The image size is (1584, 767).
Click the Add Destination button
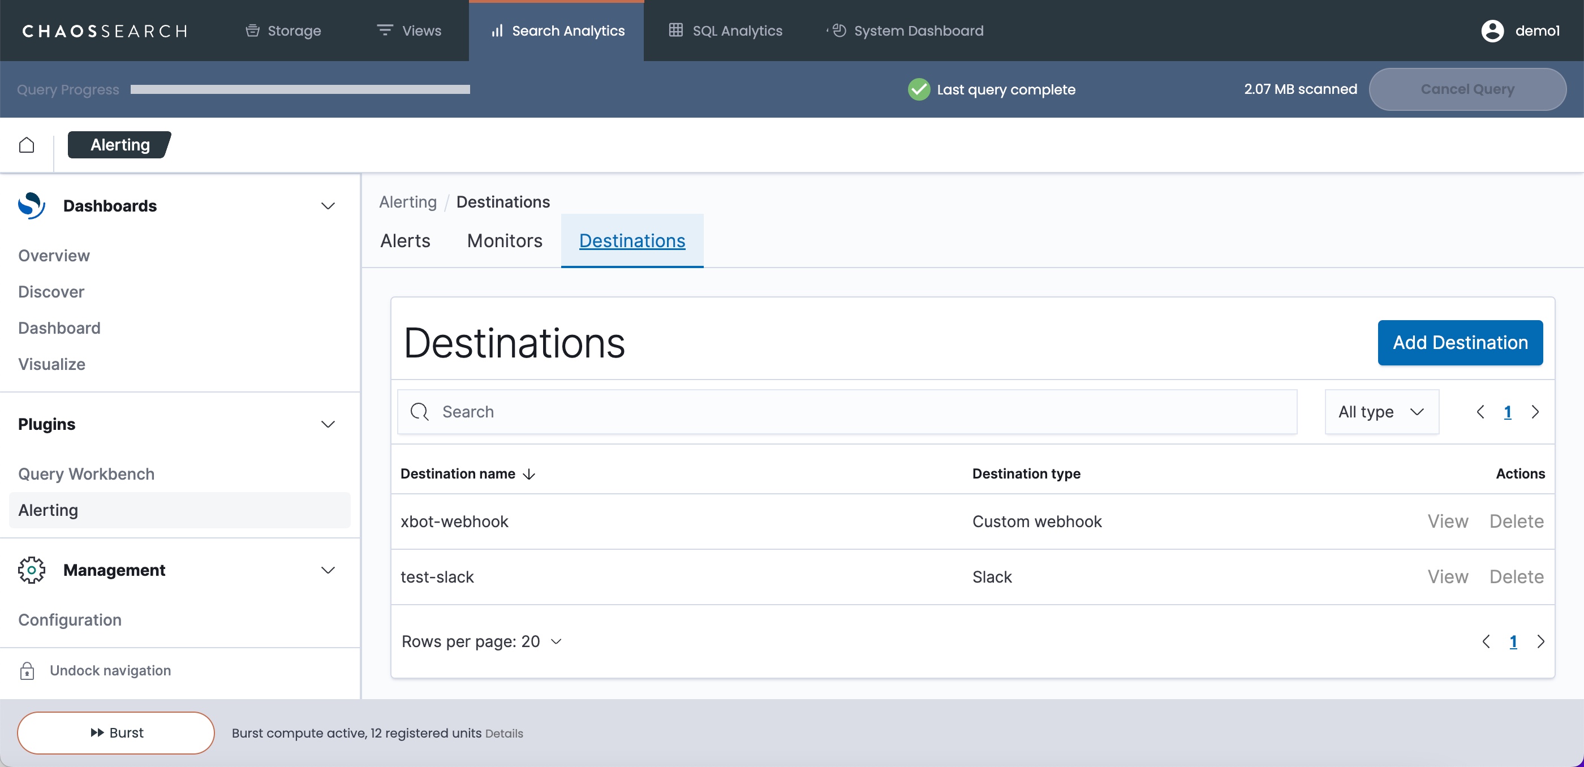[1460, 343]
